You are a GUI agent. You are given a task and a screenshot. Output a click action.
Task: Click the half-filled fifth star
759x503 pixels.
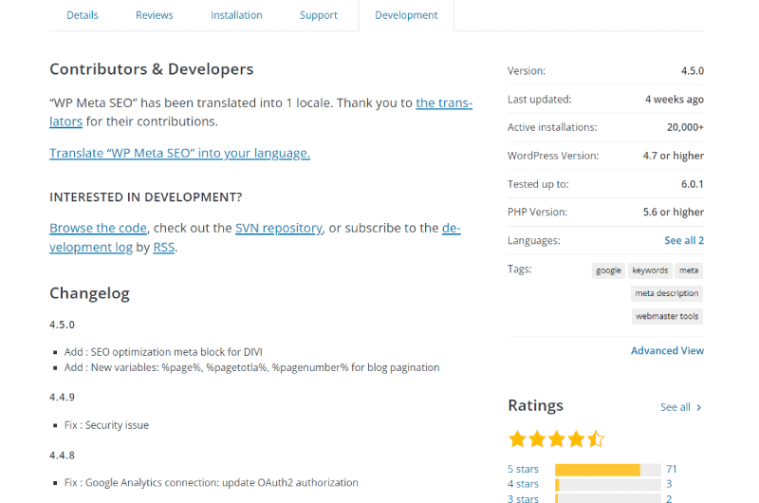596,439
